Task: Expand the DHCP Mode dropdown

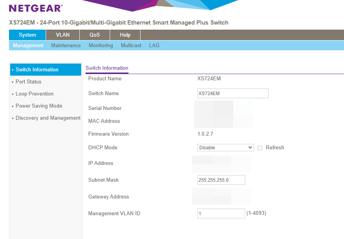Action: 226,148
